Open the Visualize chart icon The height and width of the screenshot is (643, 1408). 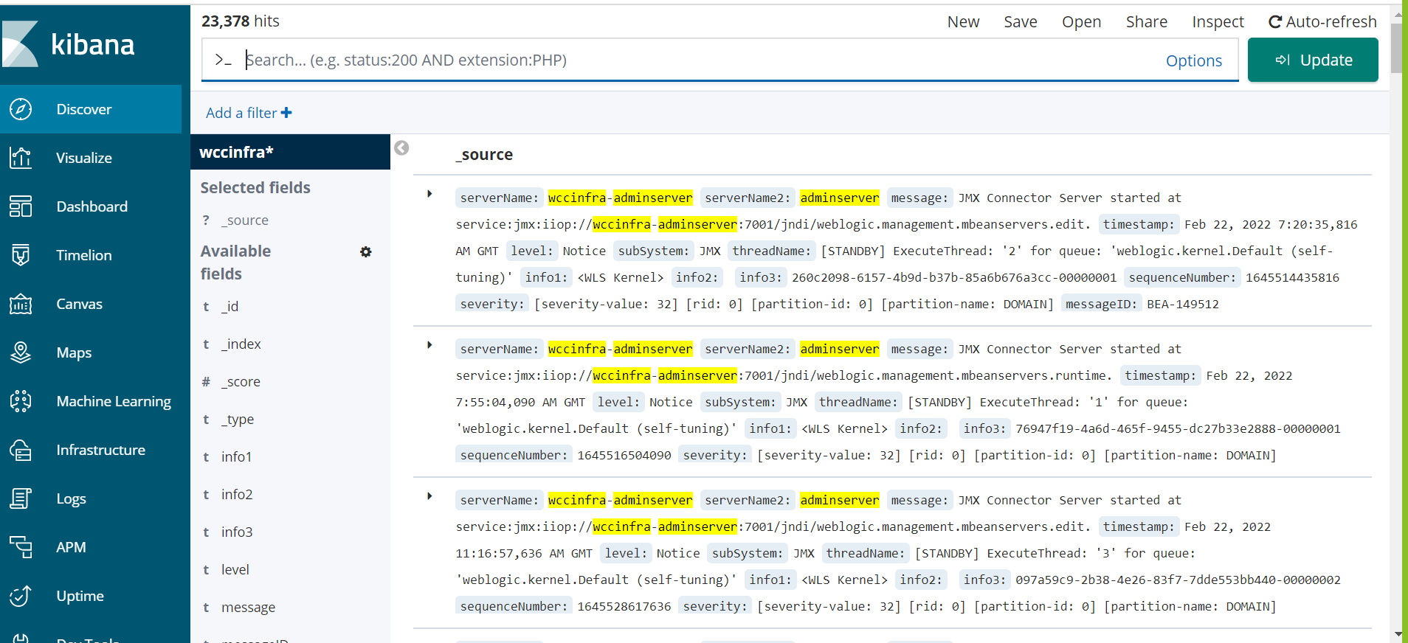(x=21, y=158)
